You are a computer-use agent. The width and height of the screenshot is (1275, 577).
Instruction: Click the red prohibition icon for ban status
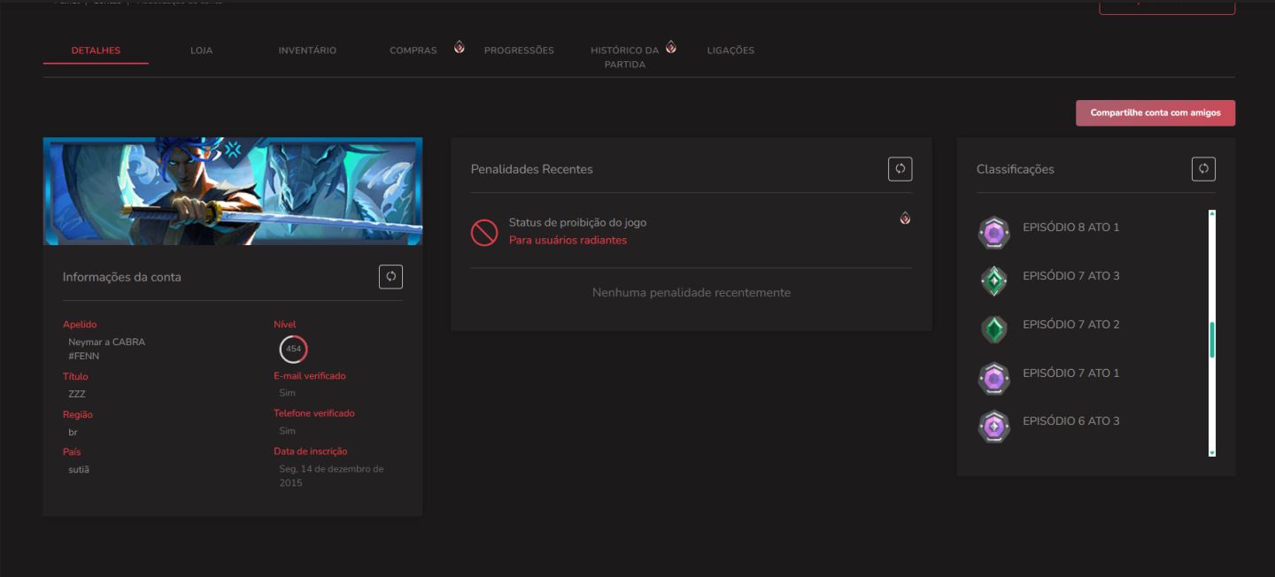(x=483, y=232)
